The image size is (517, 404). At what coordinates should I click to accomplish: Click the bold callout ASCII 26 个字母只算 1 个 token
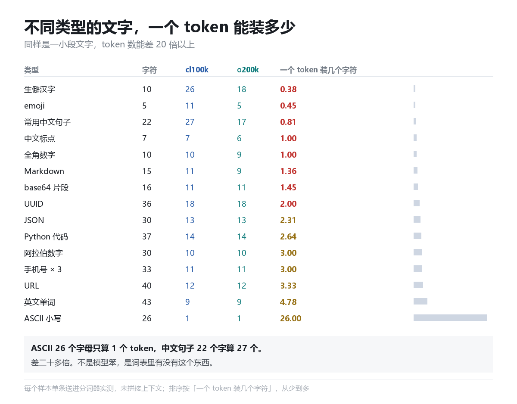point(146,348)
